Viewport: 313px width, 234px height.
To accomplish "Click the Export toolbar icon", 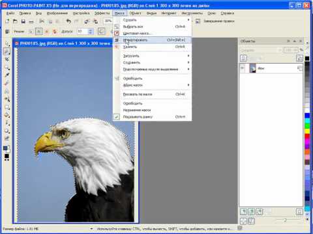I will coord(95,21).
